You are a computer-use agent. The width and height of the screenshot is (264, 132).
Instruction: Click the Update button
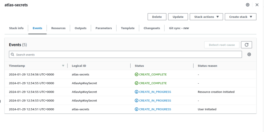178,17
